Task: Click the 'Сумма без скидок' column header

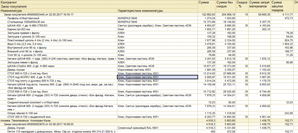Action: (x=226, y=6)
